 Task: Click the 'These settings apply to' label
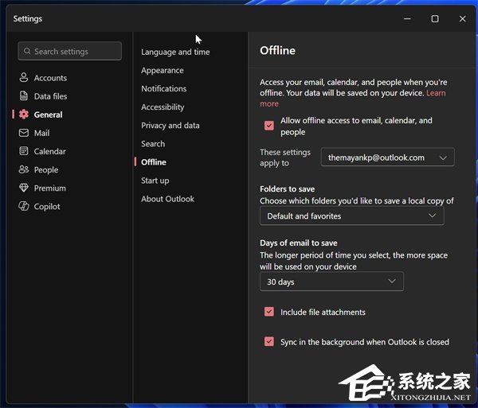point(285,157)
